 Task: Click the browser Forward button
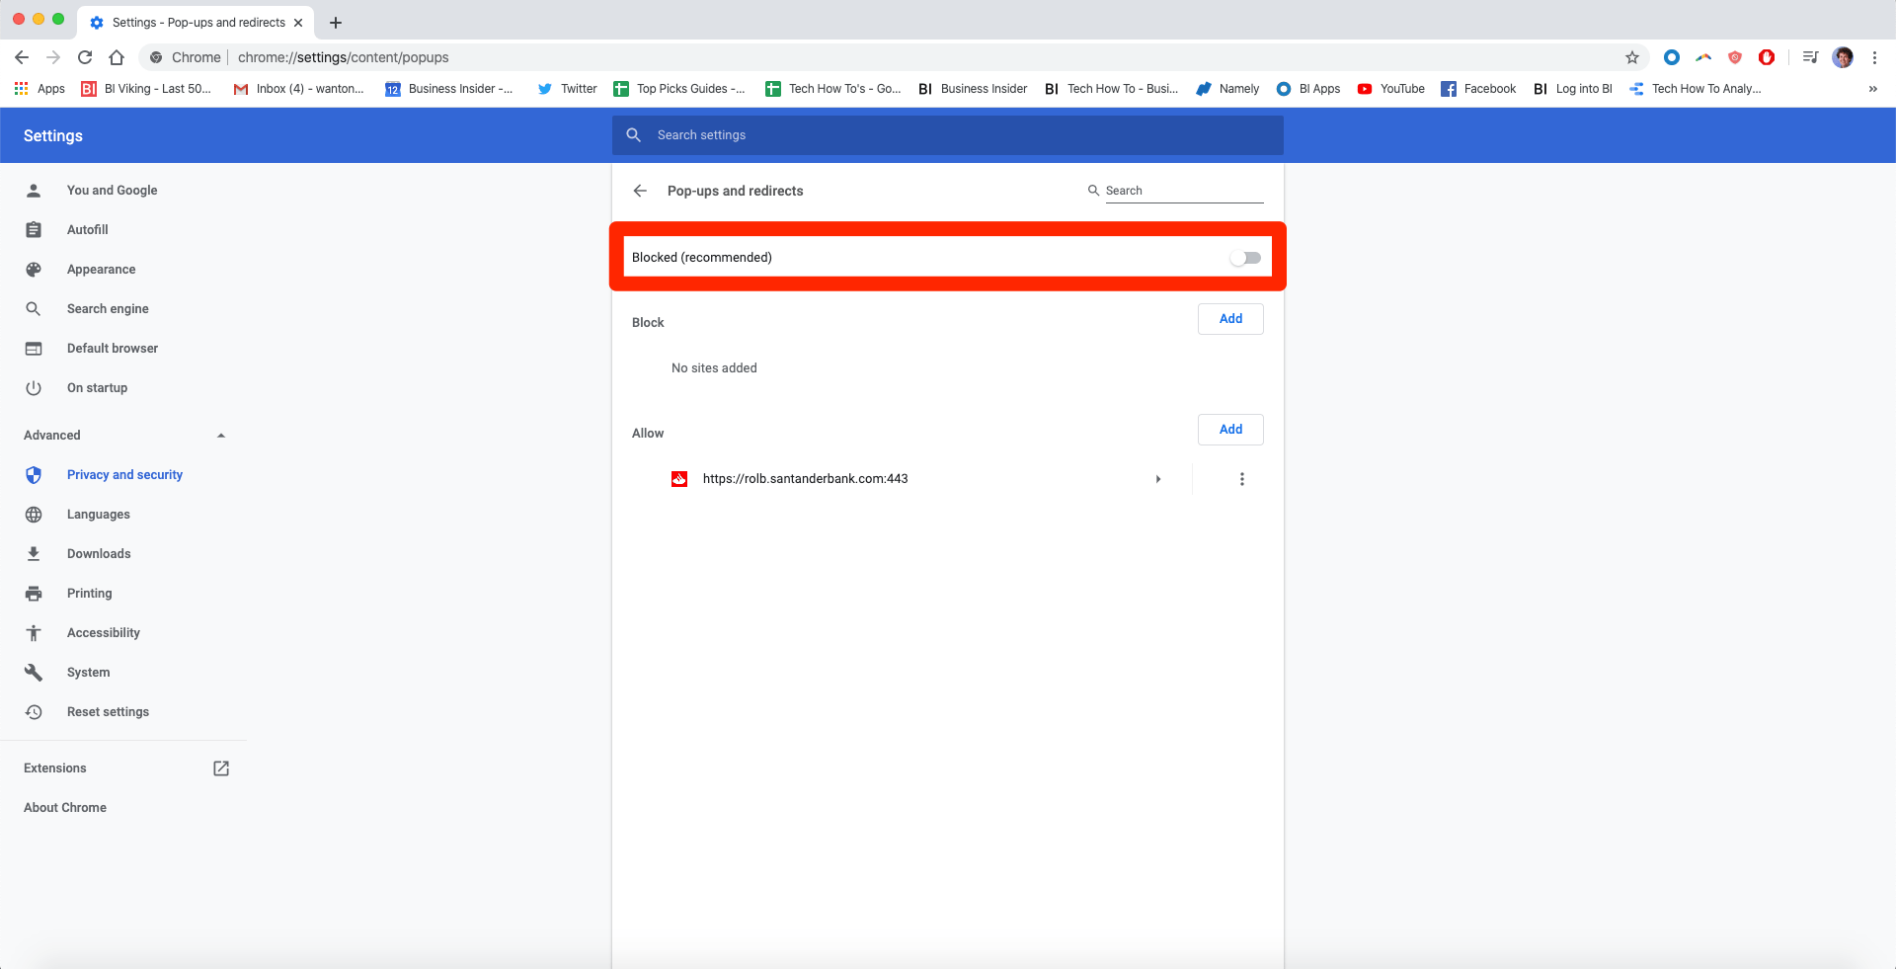tap(53, 57)
